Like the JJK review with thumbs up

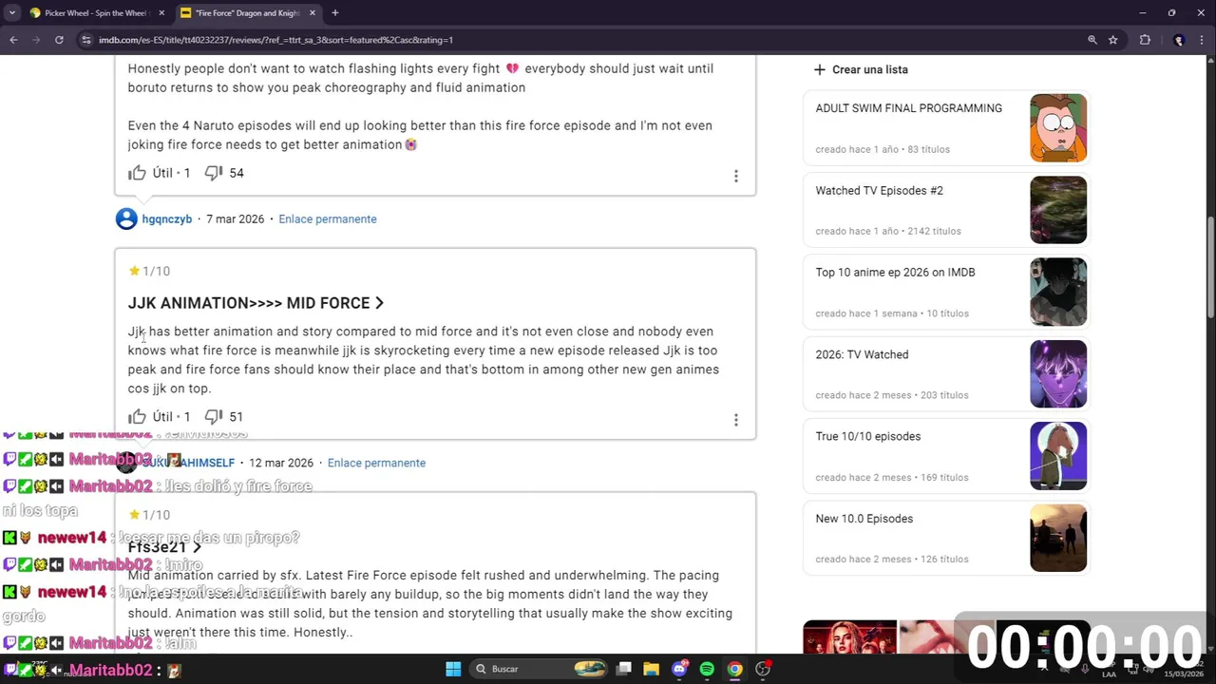coord(138,416)
